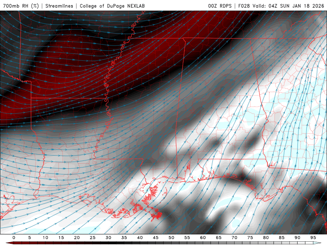Click the colorbar label '85'
Screen dimensions: 327x245
pyautogui.click(x=282, y=238)
